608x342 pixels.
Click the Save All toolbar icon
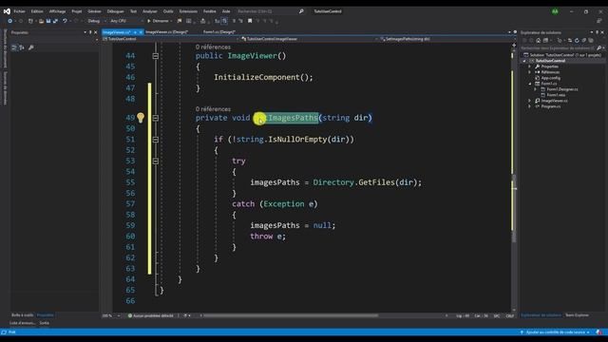[55, 21]
